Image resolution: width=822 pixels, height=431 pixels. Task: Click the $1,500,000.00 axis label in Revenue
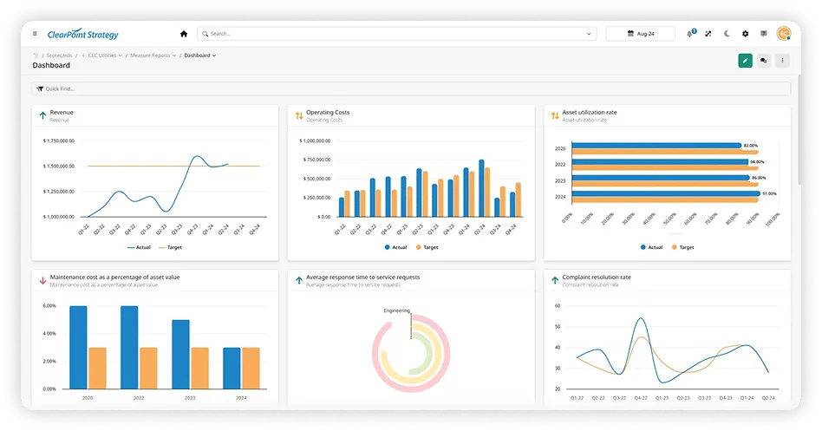click(58, 167)
